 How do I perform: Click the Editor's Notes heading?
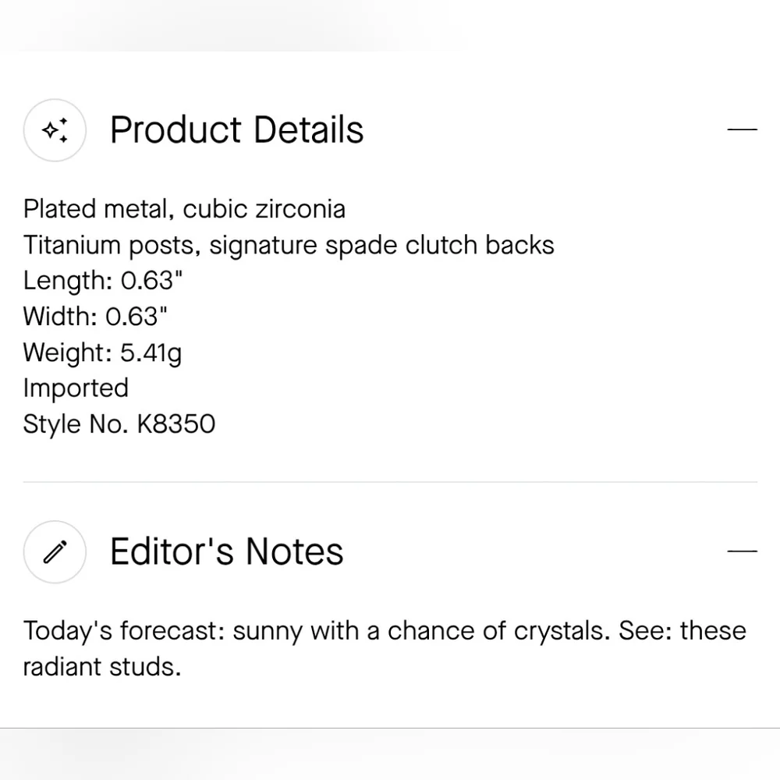click(227, 551)
